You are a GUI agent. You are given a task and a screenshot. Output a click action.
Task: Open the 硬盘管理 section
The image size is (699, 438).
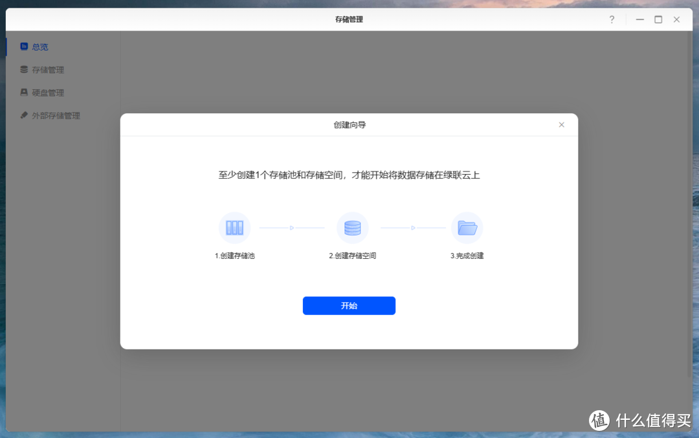(x=49, y=92)
